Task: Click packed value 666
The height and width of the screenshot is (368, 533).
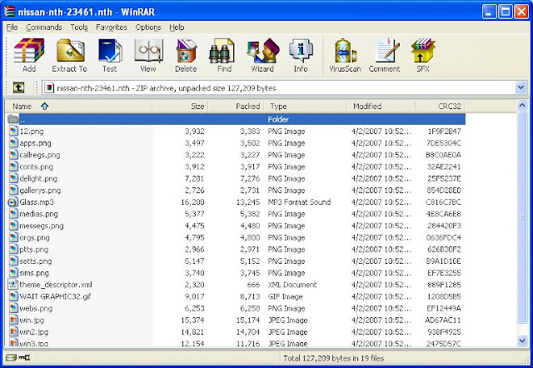Action: pyautogui.click(x=253, y=285)
